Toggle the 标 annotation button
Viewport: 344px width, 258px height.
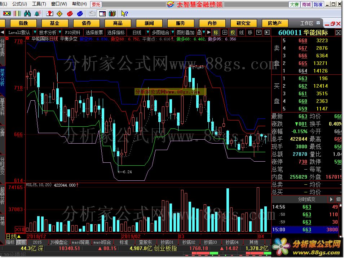[x=216, y=32]
